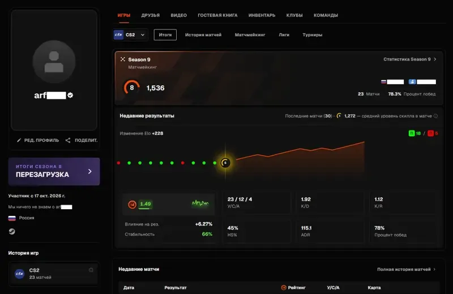453x294 pixels.
Task: Click info icon after средний уровень скилла
Action: 435,116
